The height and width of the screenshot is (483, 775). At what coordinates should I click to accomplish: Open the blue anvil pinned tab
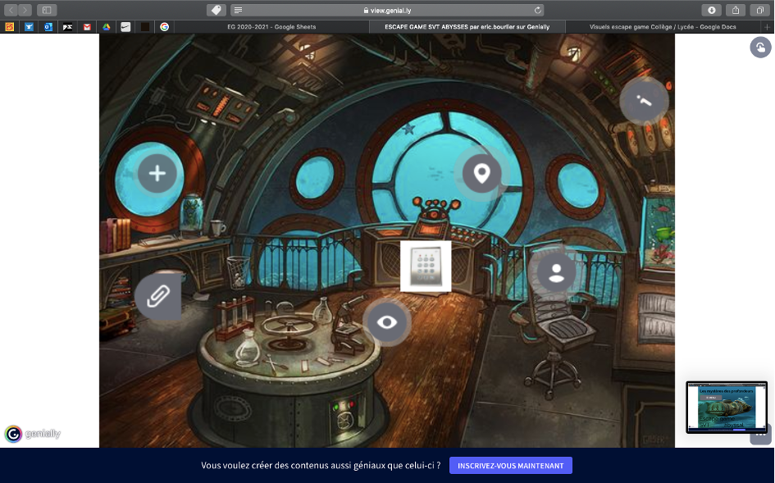[29, 27]
